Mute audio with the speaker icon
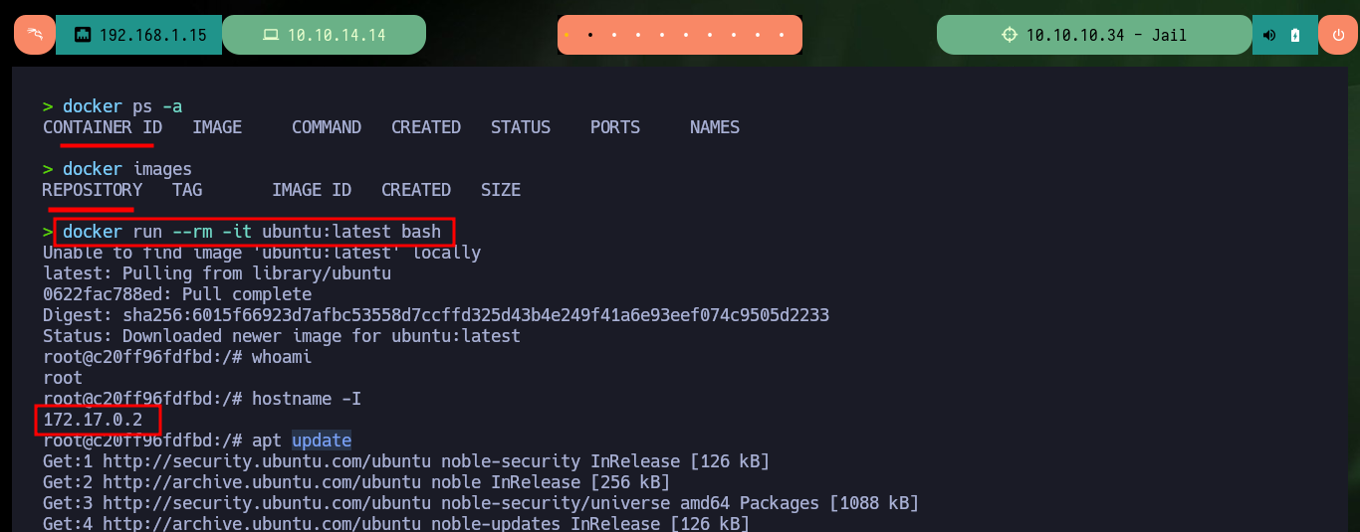Screen dimensions: 1360x532 (1269, 35)
